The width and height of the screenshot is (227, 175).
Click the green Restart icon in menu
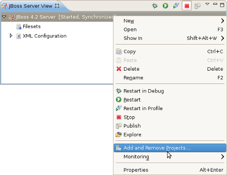[x=119, y=100]
